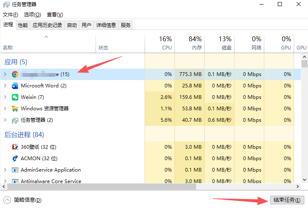The height and width of the screenshot is (210, 308).
Task: Click the 775.3 MB memory cell
Action: click(190, 74)
